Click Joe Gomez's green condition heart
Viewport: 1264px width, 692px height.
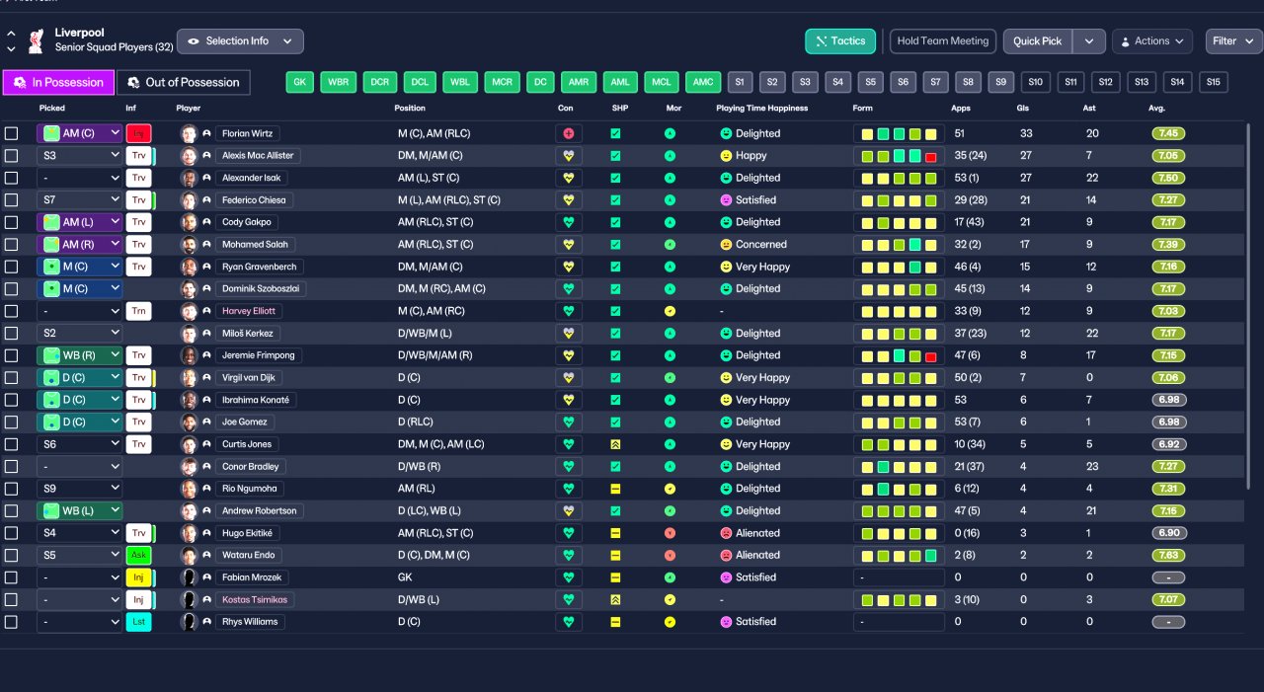pos(568,422)
